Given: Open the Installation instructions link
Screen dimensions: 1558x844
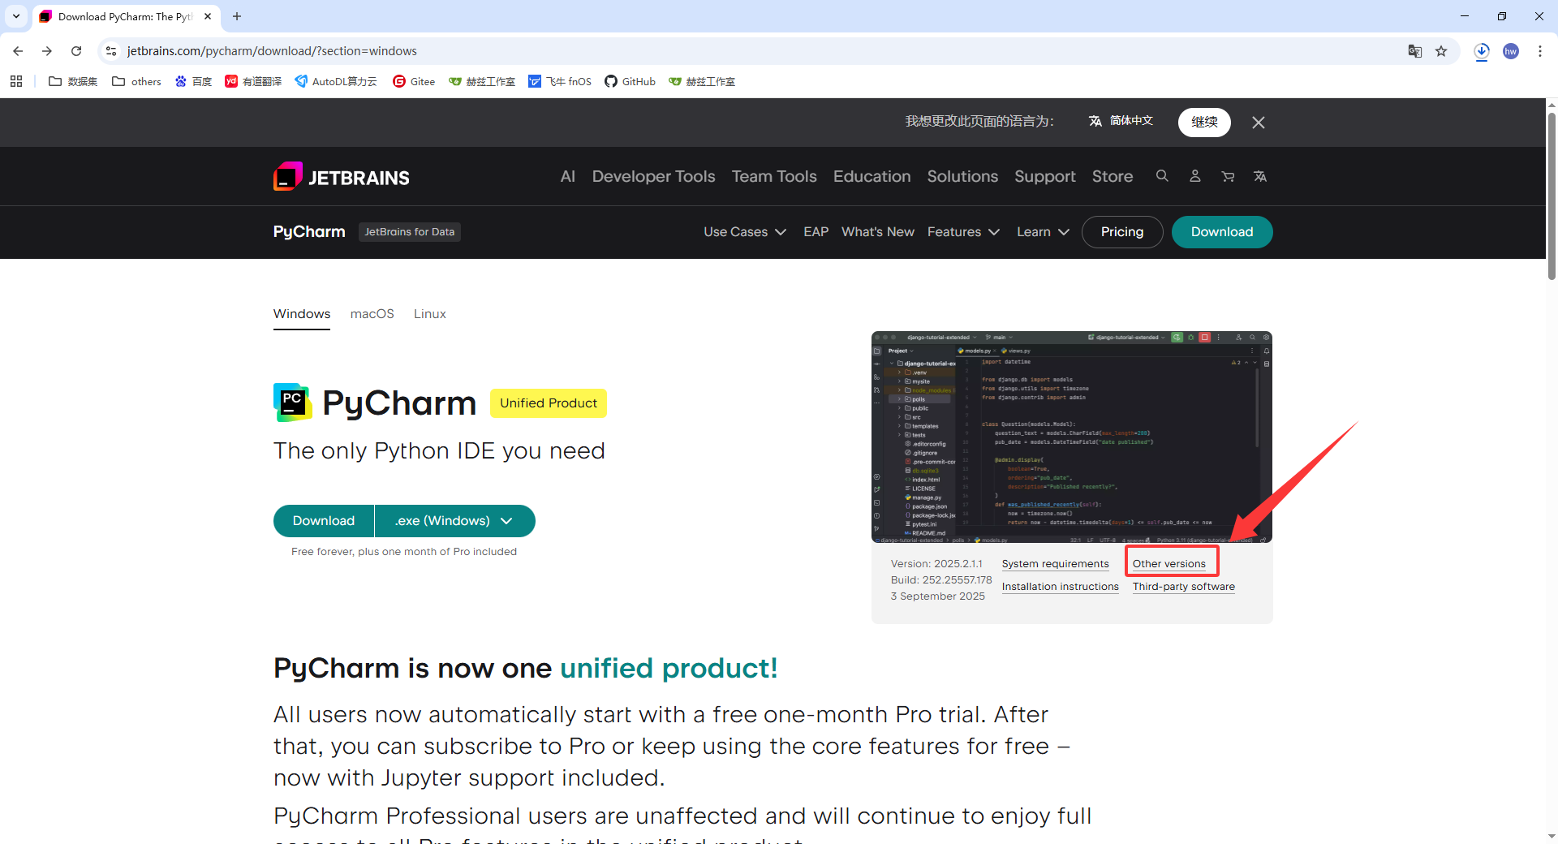Looking at the screenshot, I should (x=1060, y=587).
